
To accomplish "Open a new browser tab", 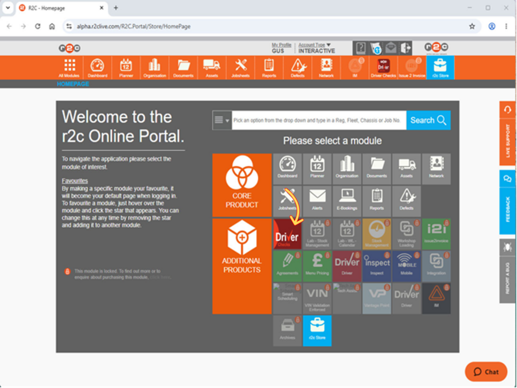I will pos(116,8).
